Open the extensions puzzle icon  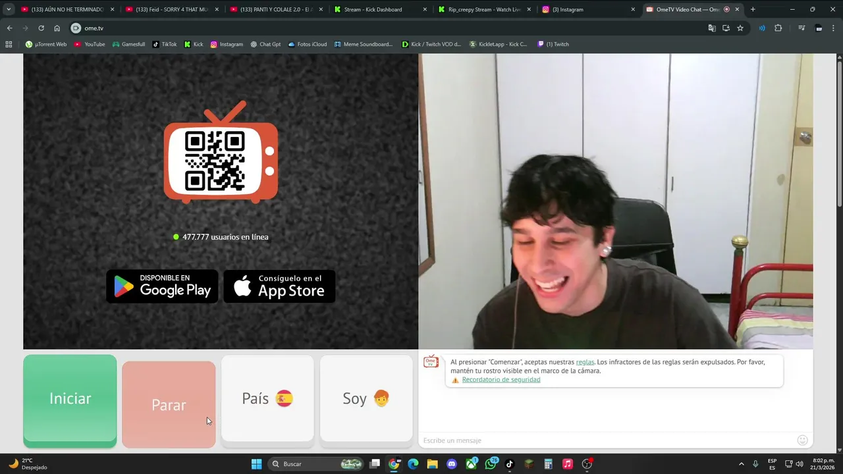pyautogui.click(x=778, y=28)
